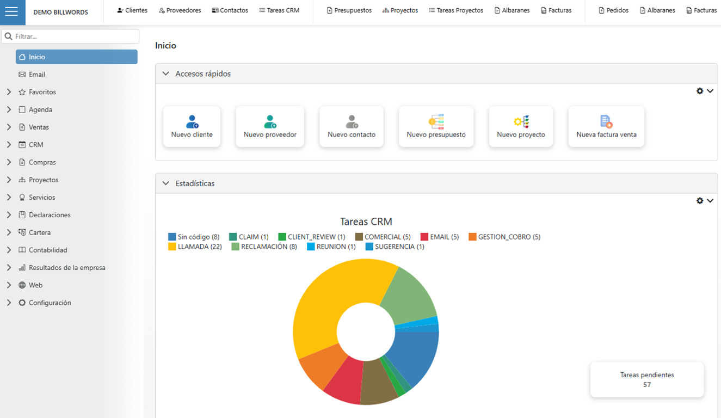
Task: Click the Nuevo presupuesto shortcut icon
Action: pyautogui.click(x=436, y=121)
